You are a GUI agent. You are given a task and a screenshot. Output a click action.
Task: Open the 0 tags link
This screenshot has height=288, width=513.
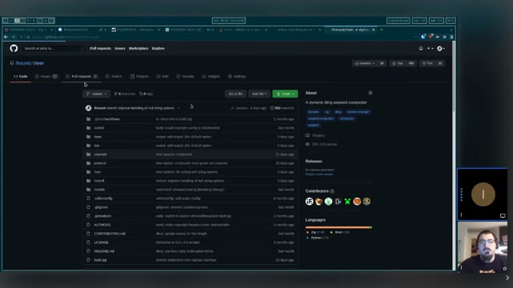click(x=146, y=94)
